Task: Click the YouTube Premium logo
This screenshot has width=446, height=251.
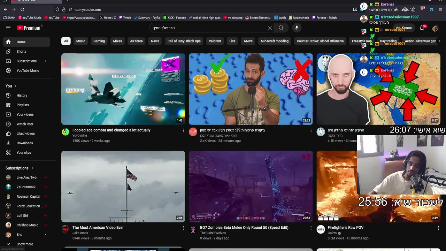Action: pos(29,28)
